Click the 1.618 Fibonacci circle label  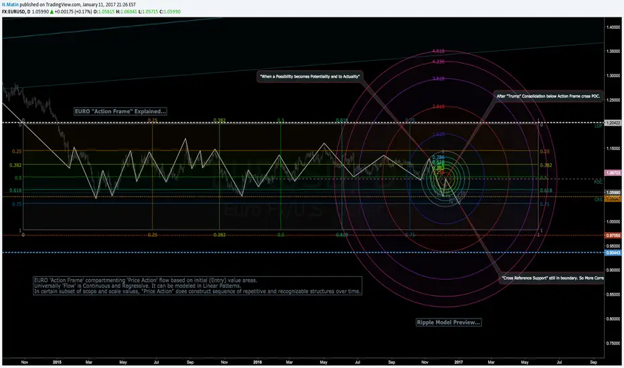pos(438,134)
